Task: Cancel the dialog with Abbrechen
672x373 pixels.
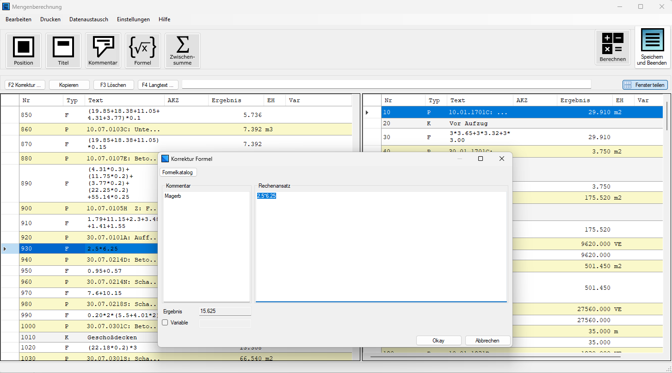Action: [x=487, y=341]
